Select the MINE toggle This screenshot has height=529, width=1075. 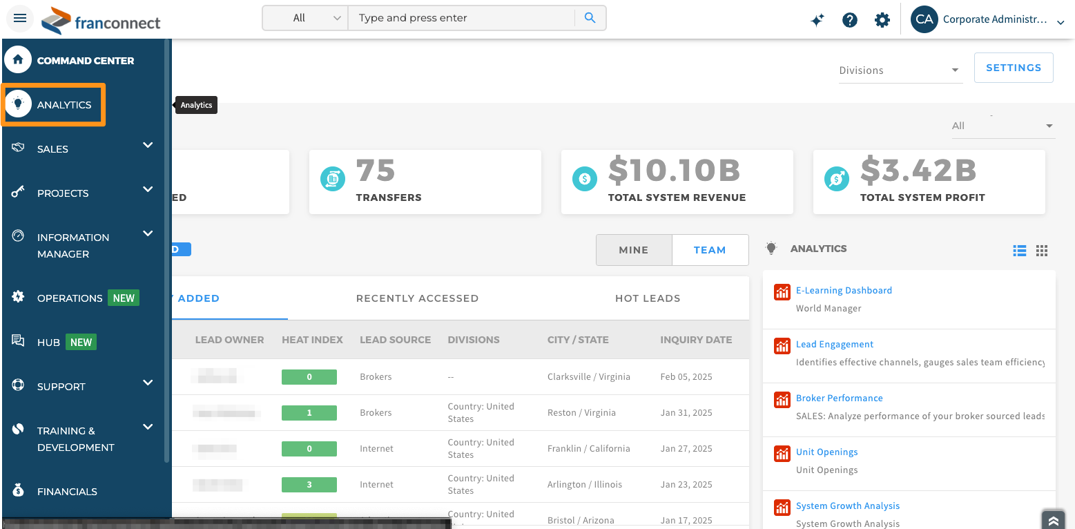pos(634,250)
